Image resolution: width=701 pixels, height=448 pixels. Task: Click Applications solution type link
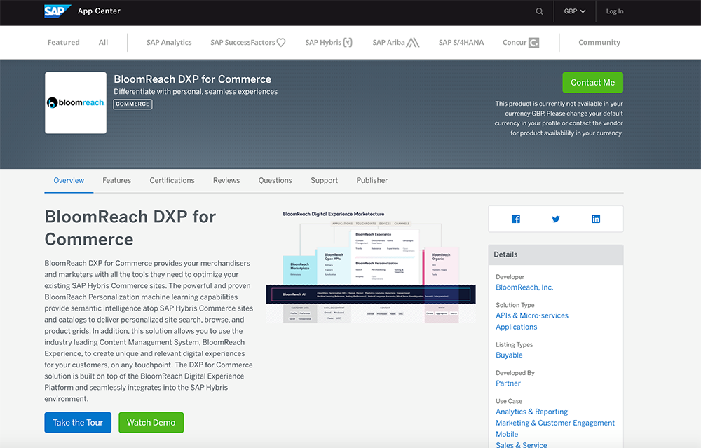click(x=517, y=327)
